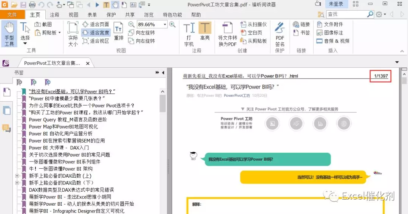Choose Fit Visible (适合视区)

click(96, 41)
